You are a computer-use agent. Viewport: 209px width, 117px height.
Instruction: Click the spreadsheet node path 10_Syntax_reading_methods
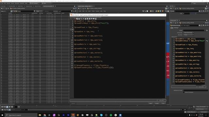click(x=19, y=8)
